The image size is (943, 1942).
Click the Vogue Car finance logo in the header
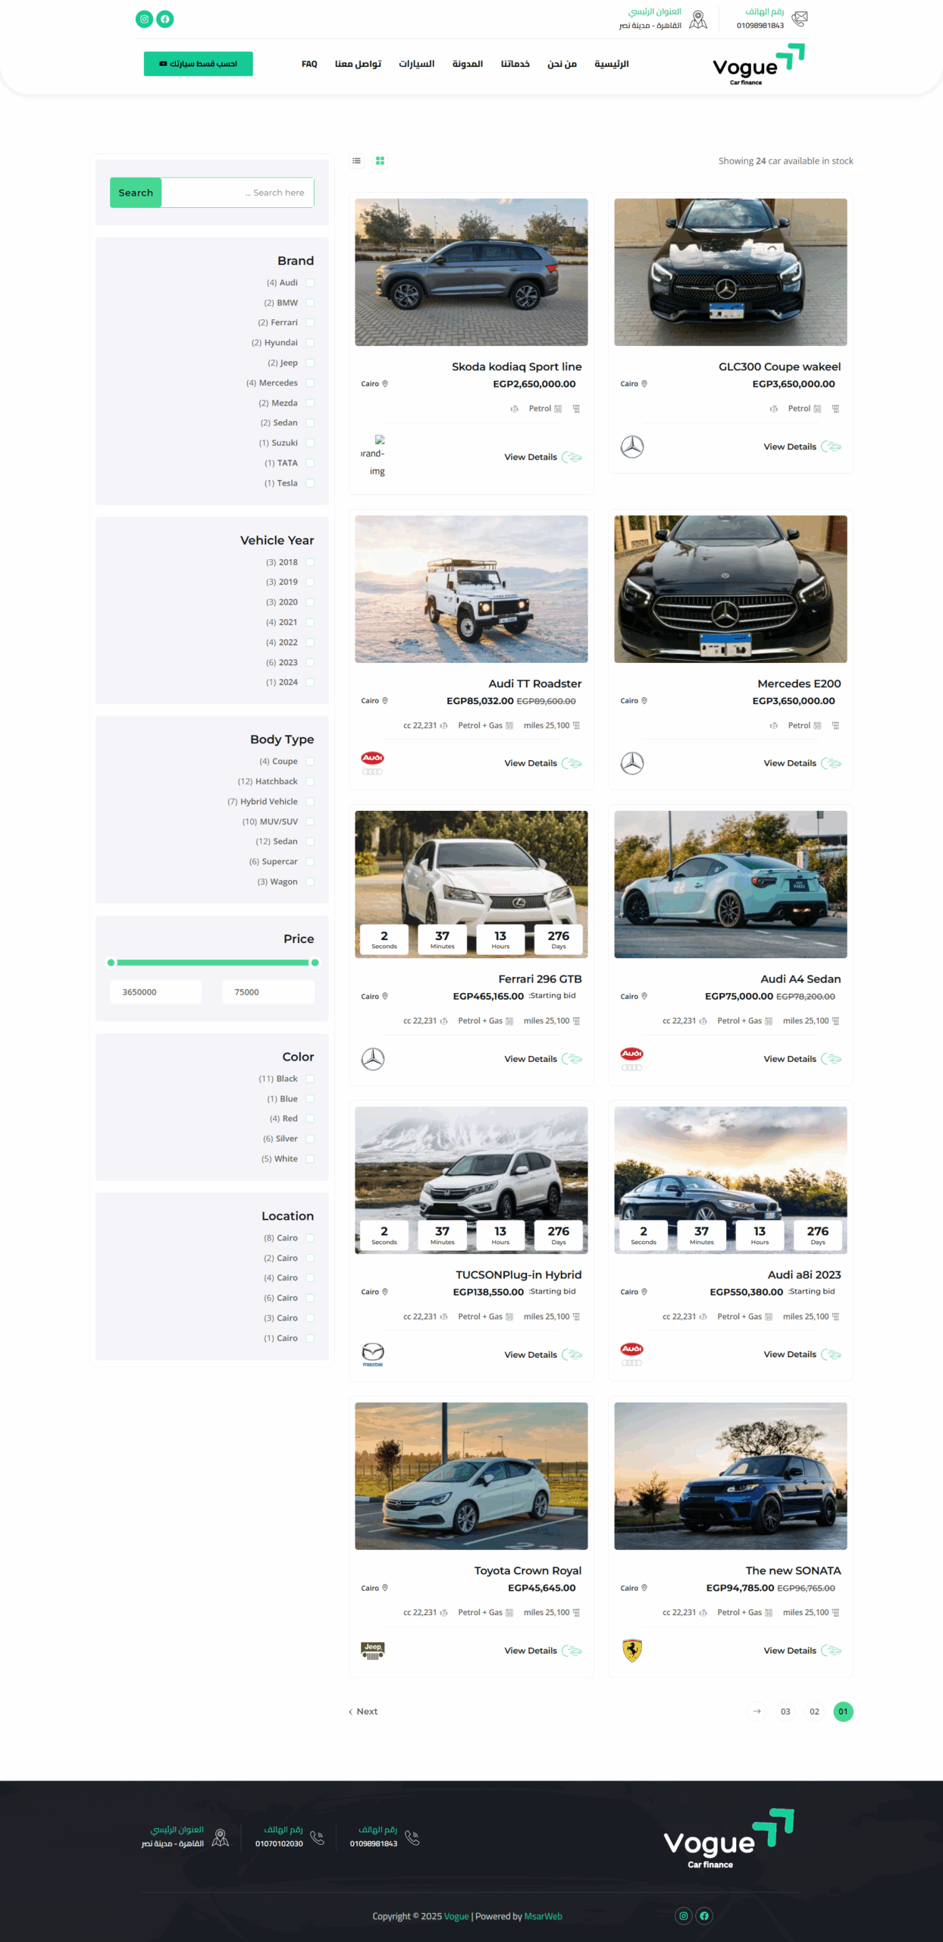[x=759, y=65]
